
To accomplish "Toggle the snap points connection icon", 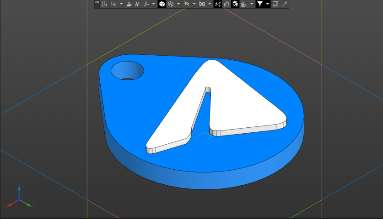I will [218, 4].
